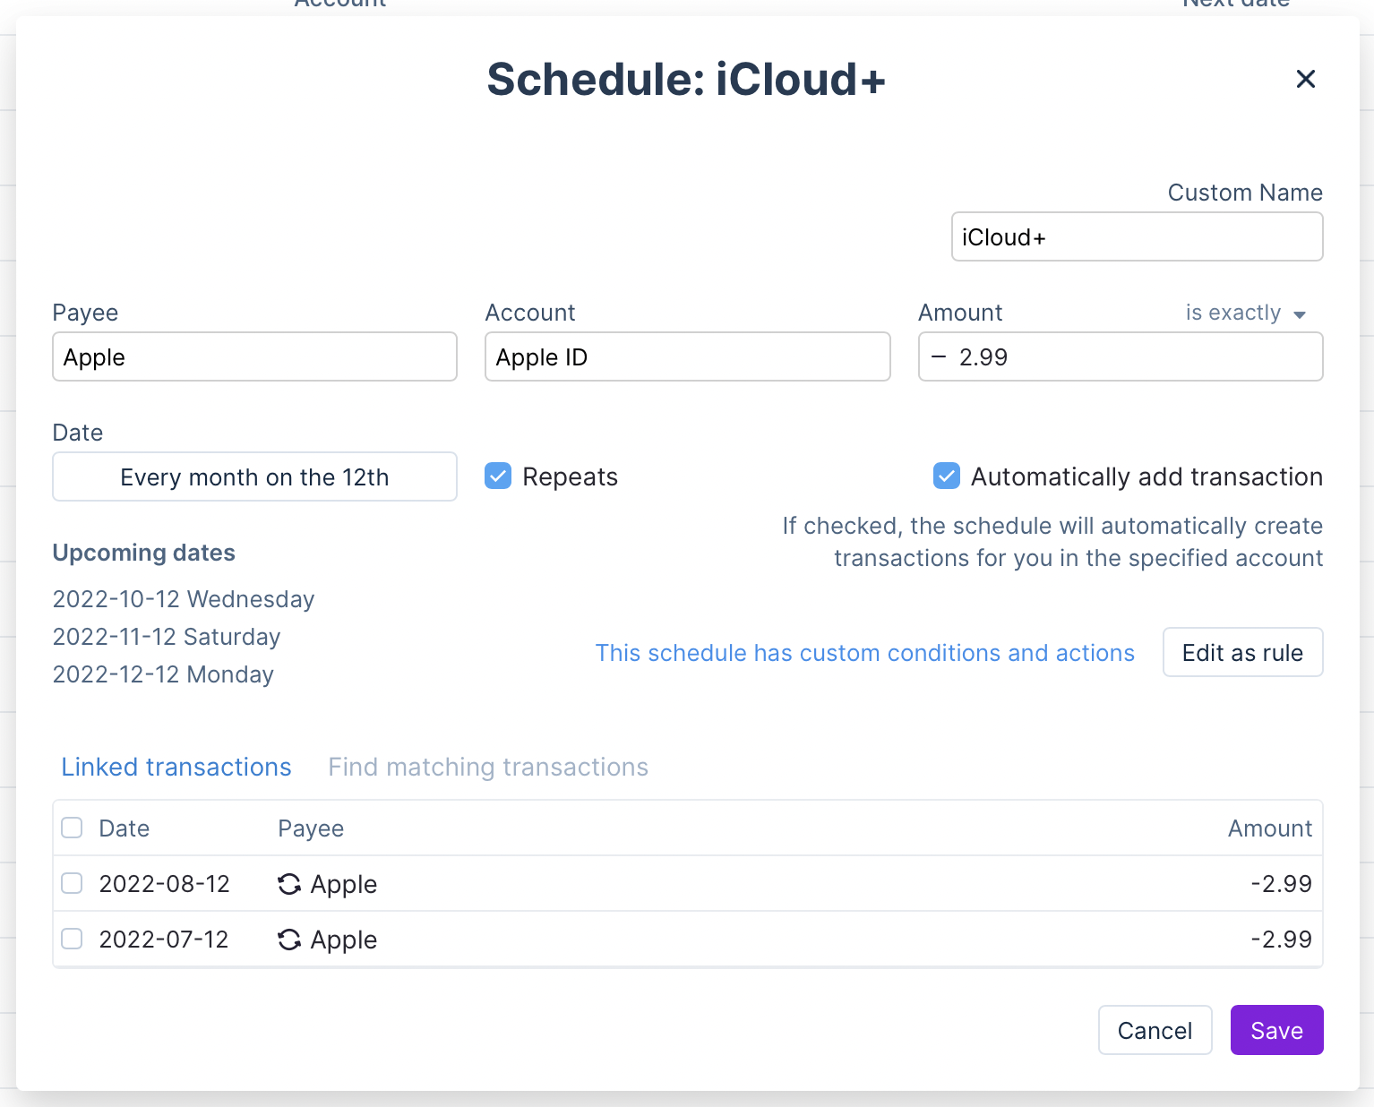
Task: Toggle the select-all checkbox in table header
Action: coord(72,828)
